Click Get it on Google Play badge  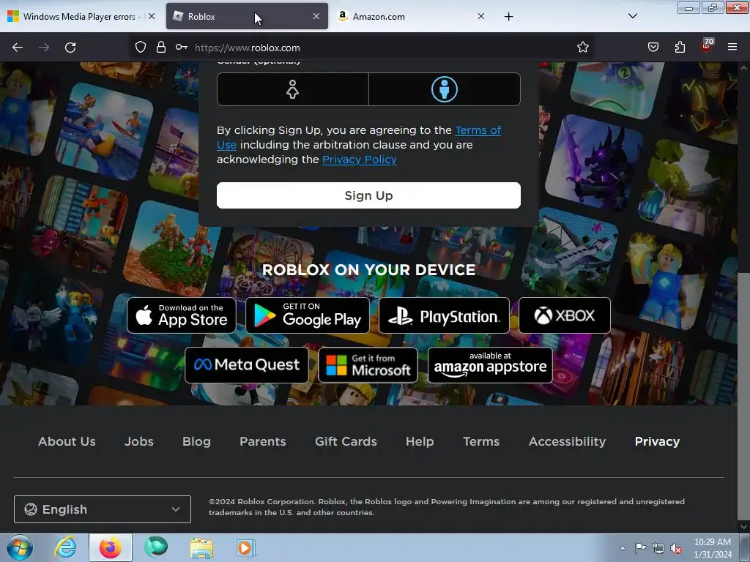point(308,315)
